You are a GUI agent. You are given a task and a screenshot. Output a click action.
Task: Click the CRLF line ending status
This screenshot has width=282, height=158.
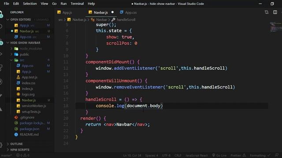click(178, 155)
